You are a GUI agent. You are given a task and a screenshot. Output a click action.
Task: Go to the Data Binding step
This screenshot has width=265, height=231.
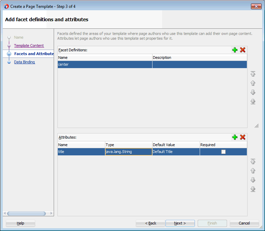[x=25, y=62]
